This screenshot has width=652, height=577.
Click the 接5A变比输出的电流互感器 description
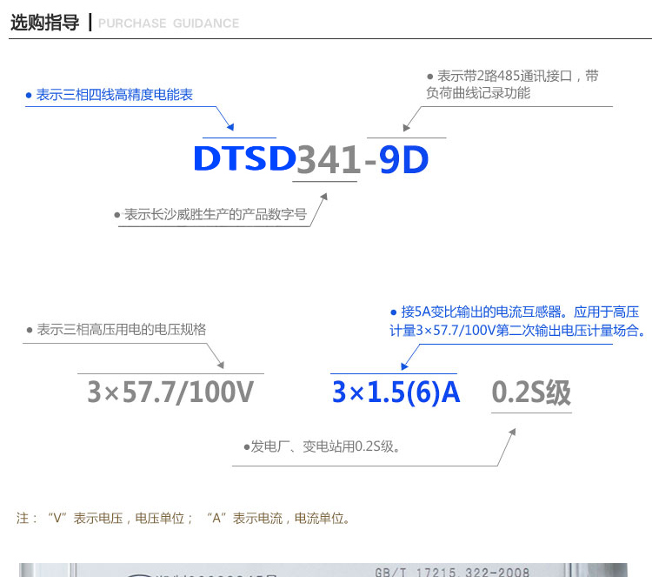pos(517,320)
